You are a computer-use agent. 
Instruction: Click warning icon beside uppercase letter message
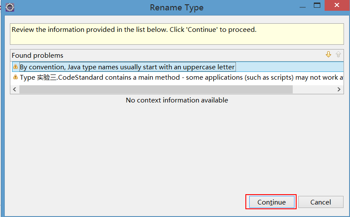(15, 67)
